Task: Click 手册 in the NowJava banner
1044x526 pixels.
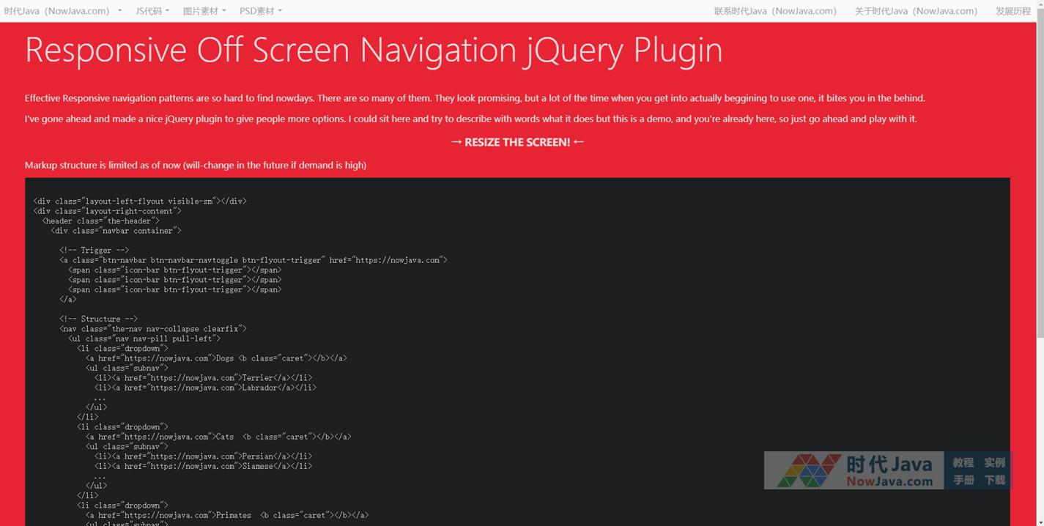Action: click(x=963, y=480)
